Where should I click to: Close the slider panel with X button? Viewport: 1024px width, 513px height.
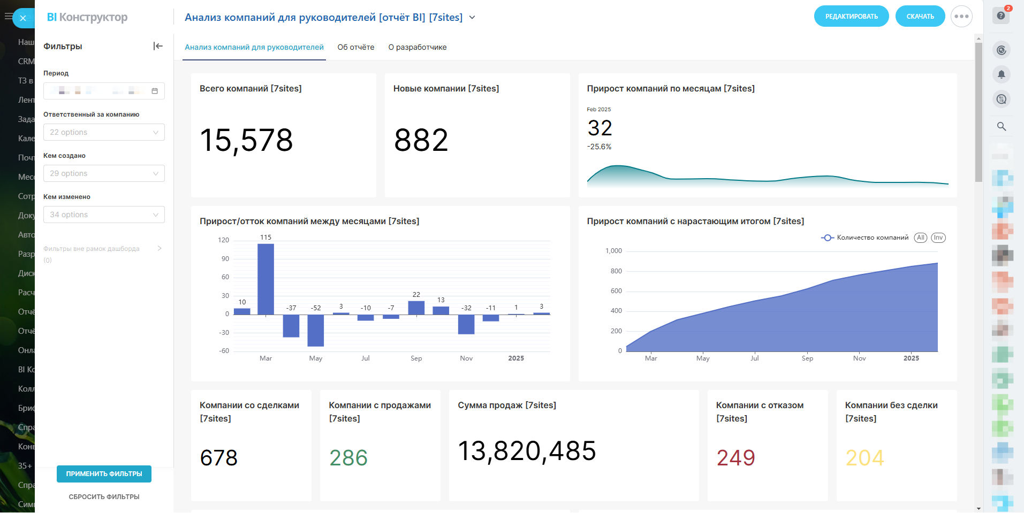click(x=23, y=18)
